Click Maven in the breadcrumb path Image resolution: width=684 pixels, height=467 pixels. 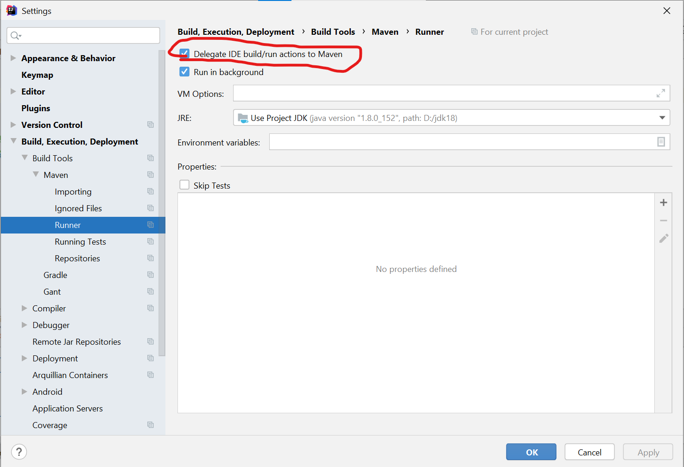click(385, 32)
